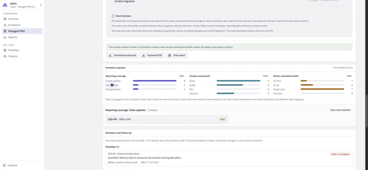Clear chart selection
This screenshot has height=170, width=368.
point(340,110)
